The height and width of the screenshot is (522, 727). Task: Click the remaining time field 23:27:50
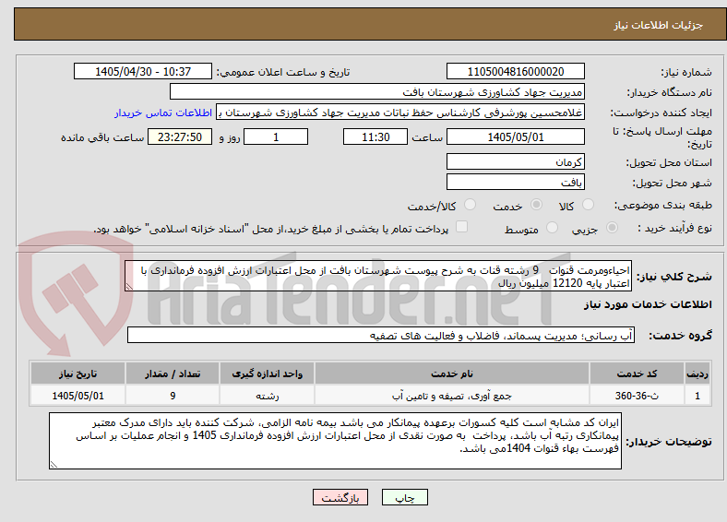pos(180,136)
